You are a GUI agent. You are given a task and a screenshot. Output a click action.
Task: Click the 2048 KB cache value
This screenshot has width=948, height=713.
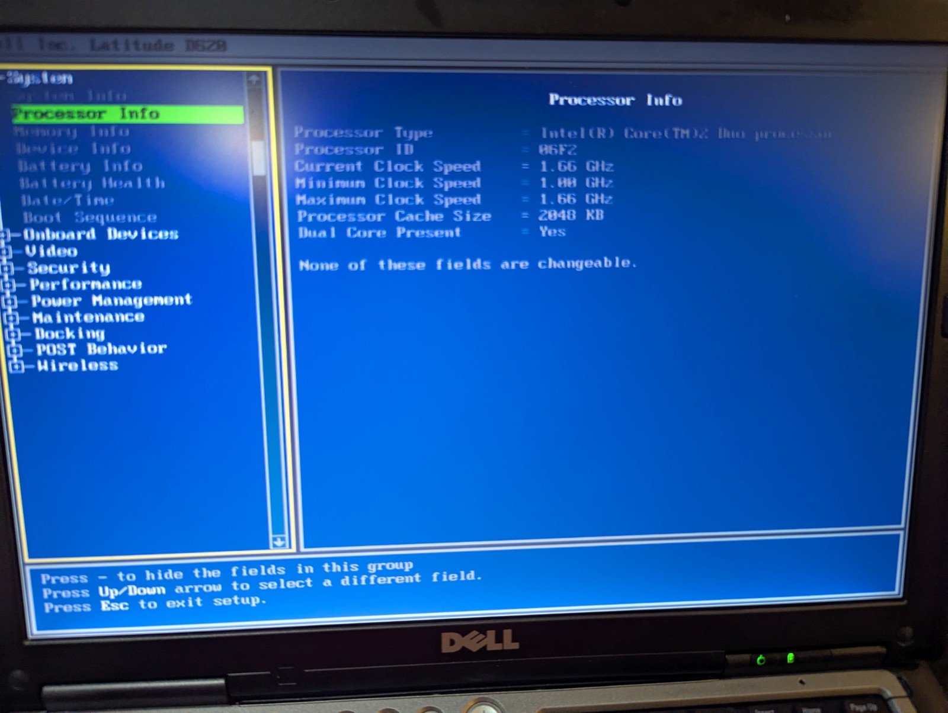571,215
